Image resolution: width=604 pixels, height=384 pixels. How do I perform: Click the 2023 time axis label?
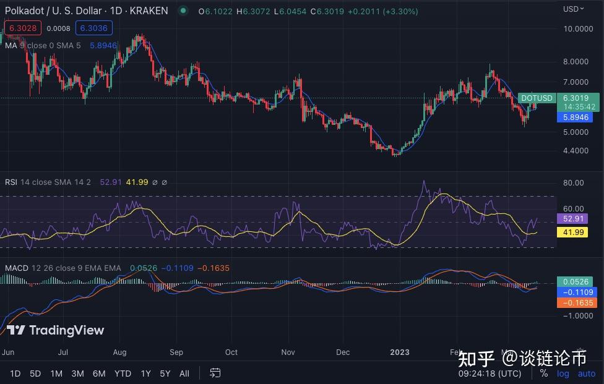point(399,352)
